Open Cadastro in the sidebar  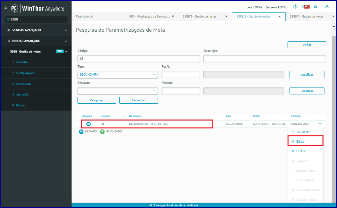22,62
